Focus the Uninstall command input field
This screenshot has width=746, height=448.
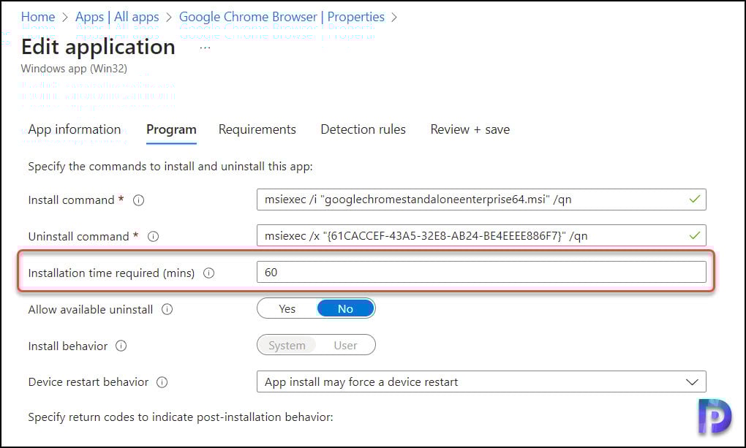[x=481, y=235]
